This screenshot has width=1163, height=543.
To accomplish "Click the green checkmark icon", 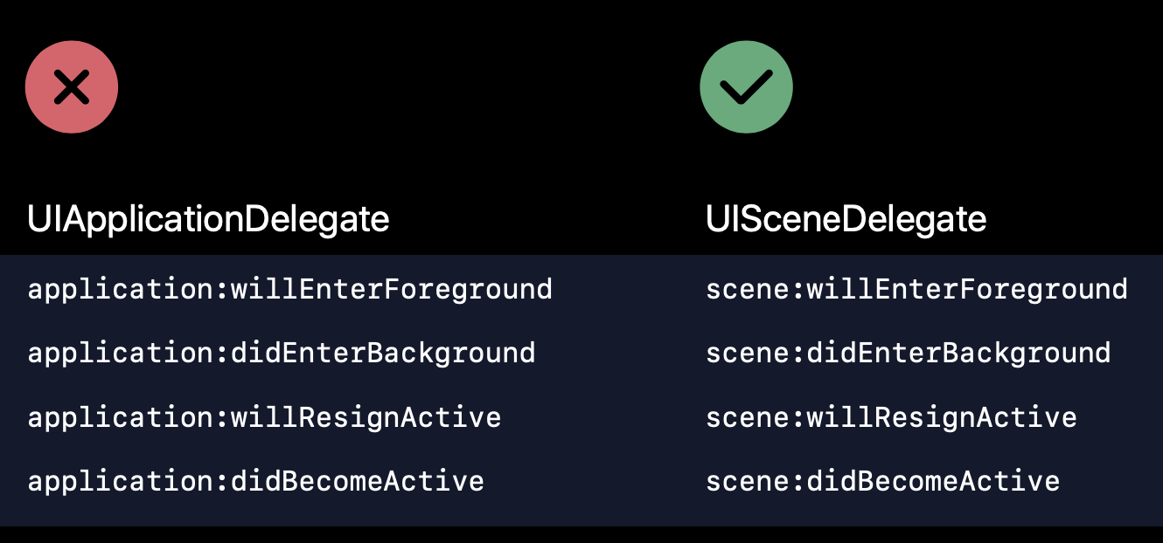I will pyautogui.click(x=746, y=87).
